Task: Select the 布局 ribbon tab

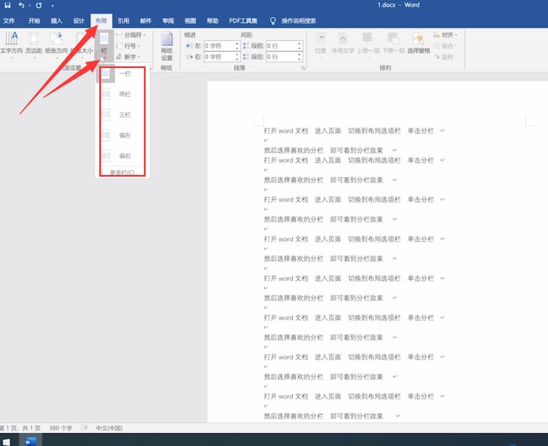Action: pyautogui.click(x=102, y=21)
